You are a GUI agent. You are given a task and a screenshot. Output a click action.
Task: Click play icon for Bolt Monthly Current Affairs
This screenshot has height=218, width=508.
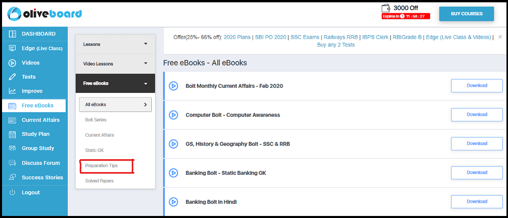(x=174, y=86)
